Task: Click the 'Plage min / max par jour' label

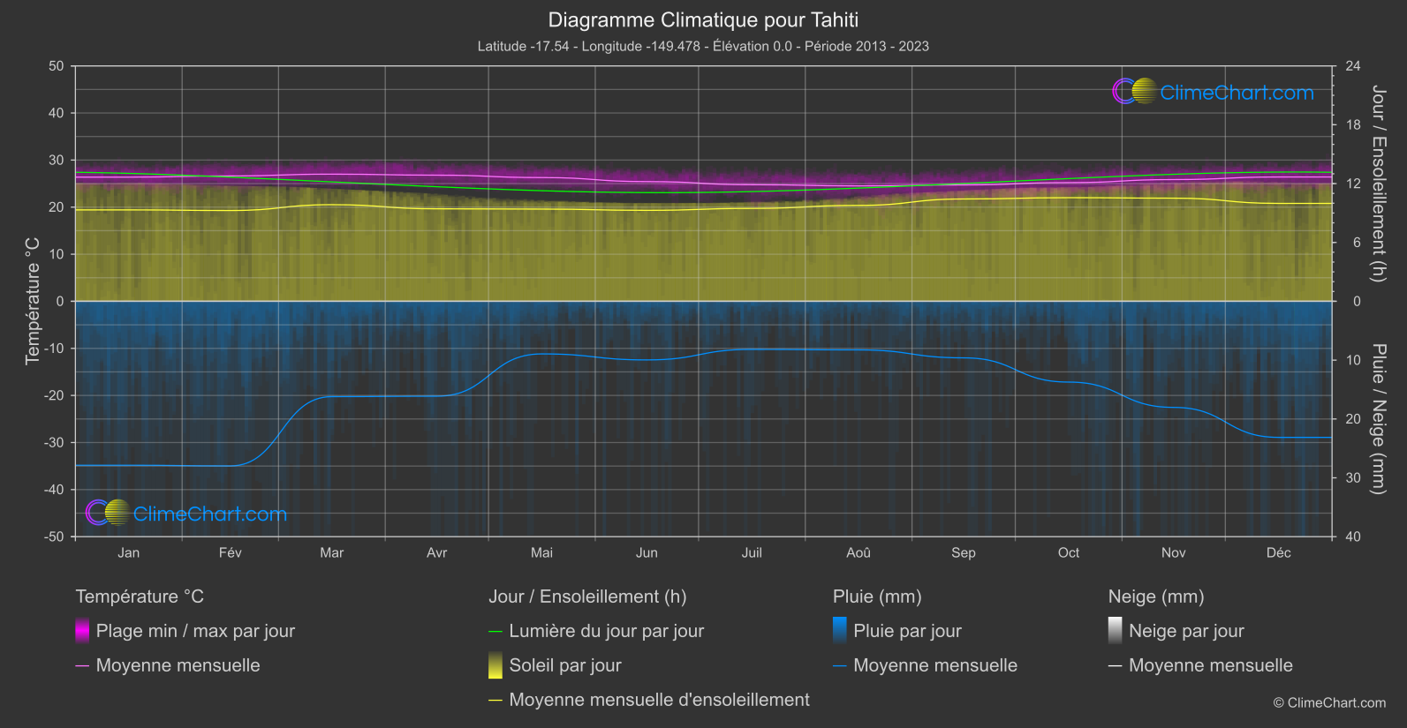Action: [195, 631]
